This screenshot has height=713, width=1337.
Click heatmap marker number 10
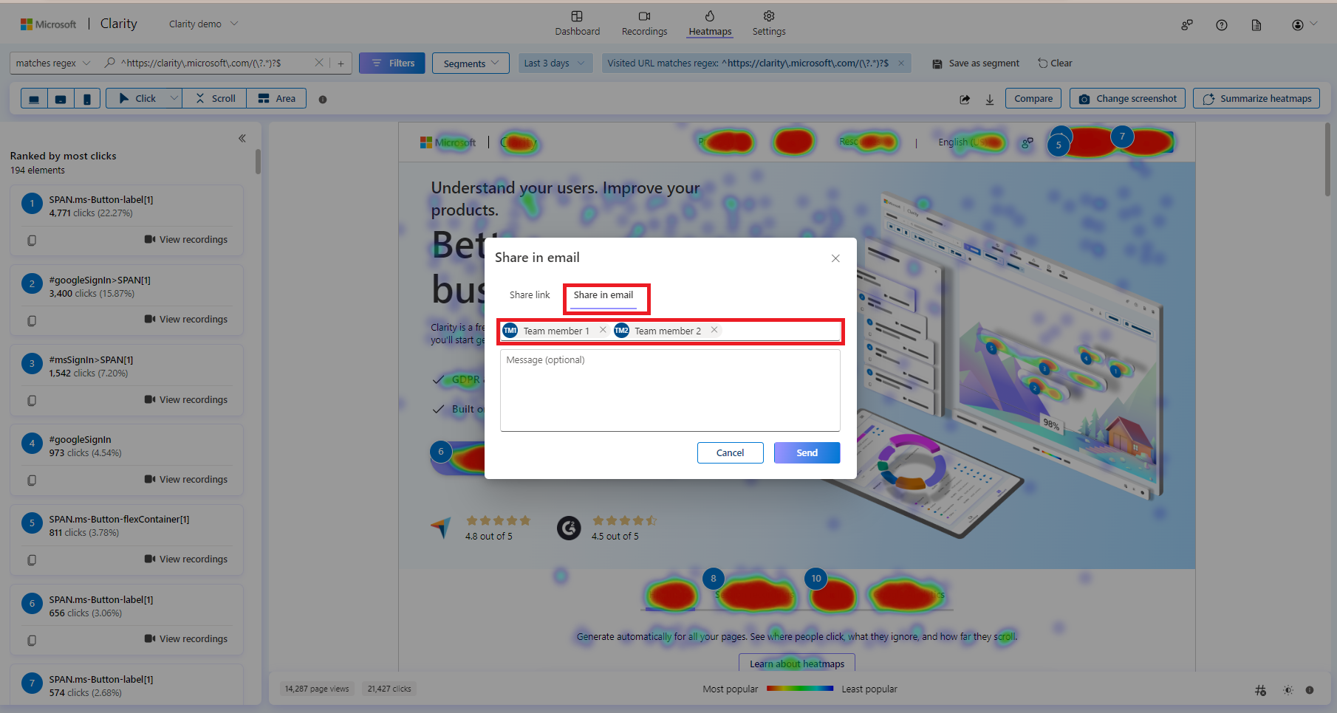[x=815, y=578]
